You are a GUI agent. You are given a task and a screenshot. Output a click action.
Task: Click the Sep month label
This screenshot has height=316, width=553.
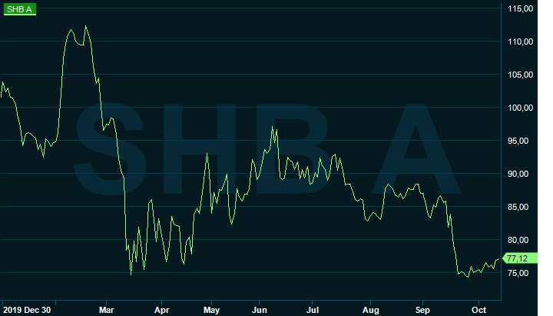point(422,310)
